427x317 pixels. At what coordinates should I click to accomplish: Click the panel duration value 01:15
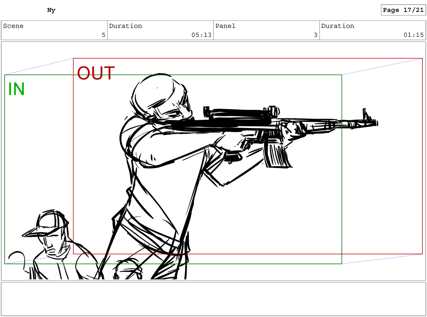[x=413, y=35]
